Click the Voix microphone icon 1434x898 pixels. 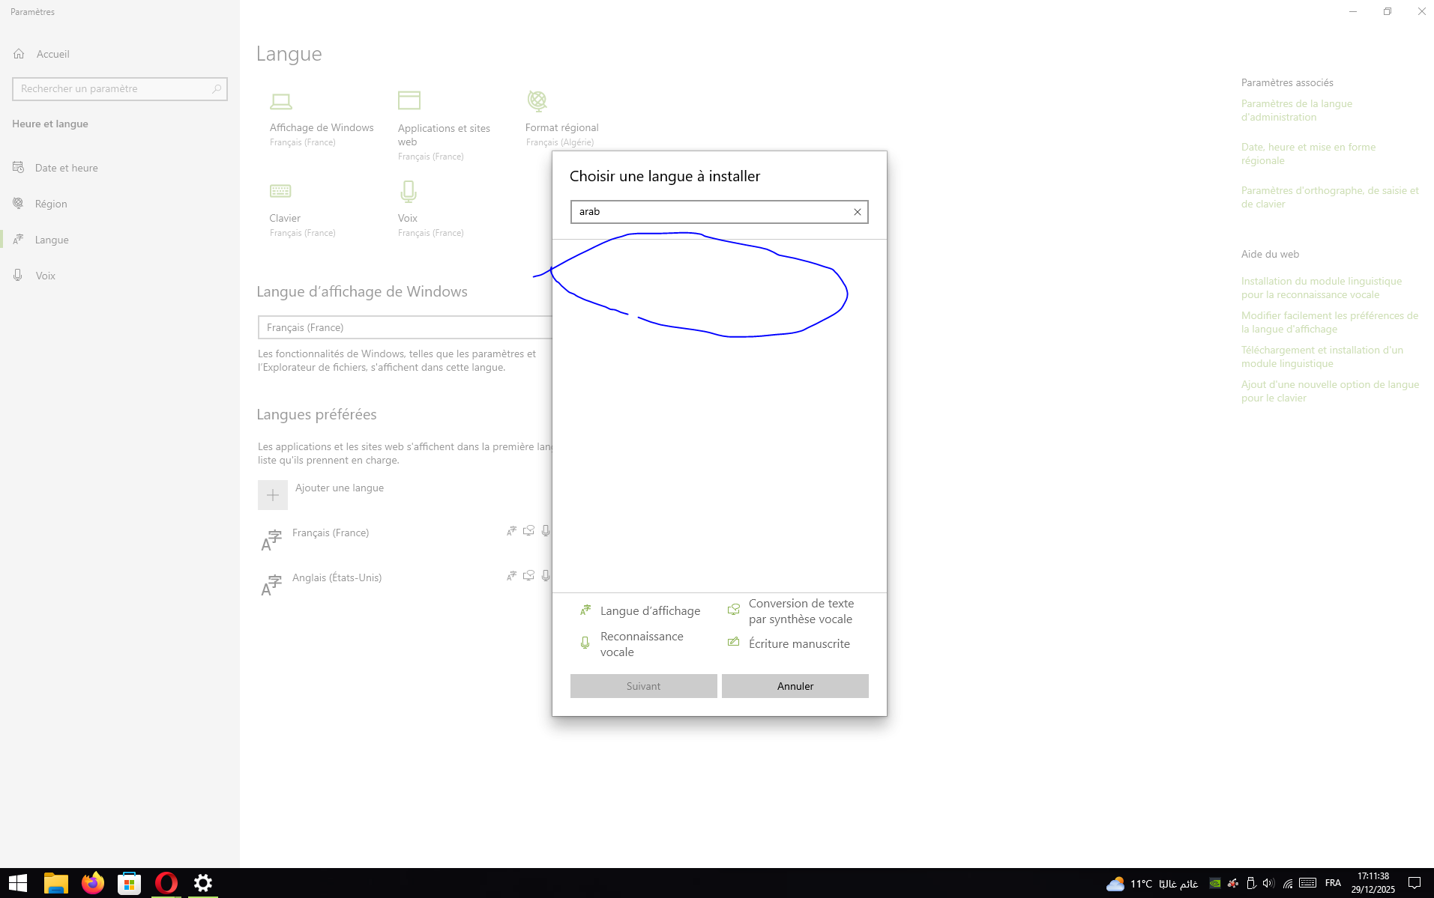[x=409, y=192]
